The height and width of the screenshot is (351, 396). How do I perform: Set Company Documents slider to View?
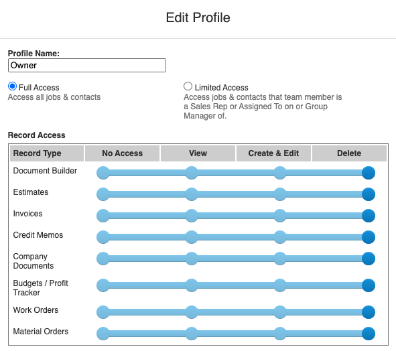coord(192,259)
